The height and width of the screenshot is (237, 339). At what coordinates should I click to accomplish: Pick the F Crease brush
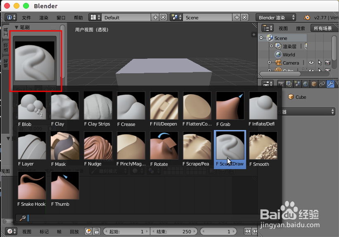tap(131, 109)
